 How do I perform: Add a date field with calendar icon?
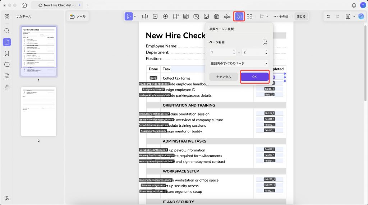point(216,17)
